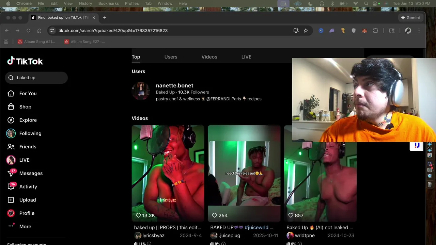Open the Upload page
Viewport: 436px width, 245px height.
(28, 200)
